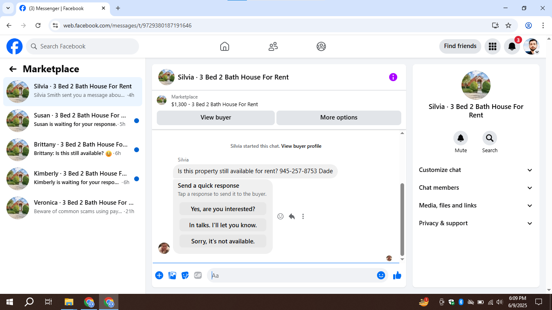The image size is (552, 310).
Task: Open Task View on the taskbar
Action: click(x=48, y=302)
